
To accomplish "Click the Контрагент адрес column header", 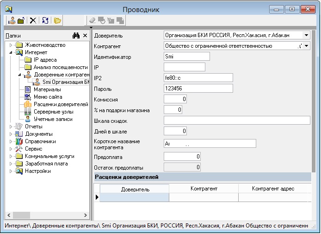I will tap(273, 189).
